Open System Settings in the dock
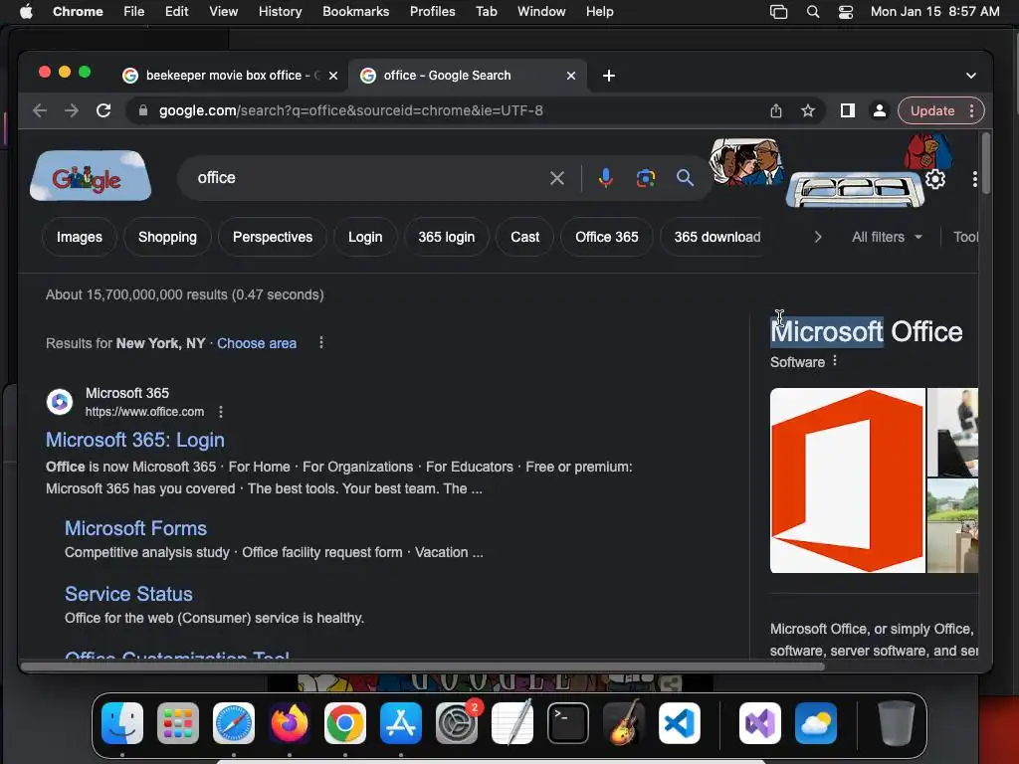1019x764 pixels. click(x=457, y=723)
